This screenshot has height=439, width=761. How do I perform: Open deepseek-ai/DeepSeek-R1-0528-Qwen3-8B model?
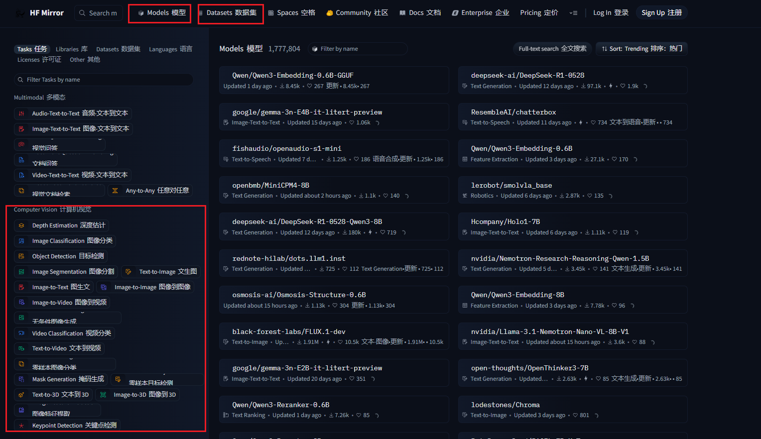[x=334, y=226]
